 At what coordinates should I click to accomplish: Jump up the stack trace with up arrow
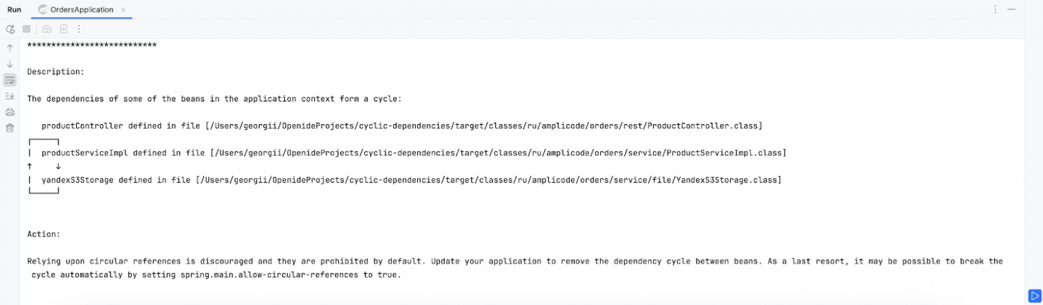(x=10, y=48)
